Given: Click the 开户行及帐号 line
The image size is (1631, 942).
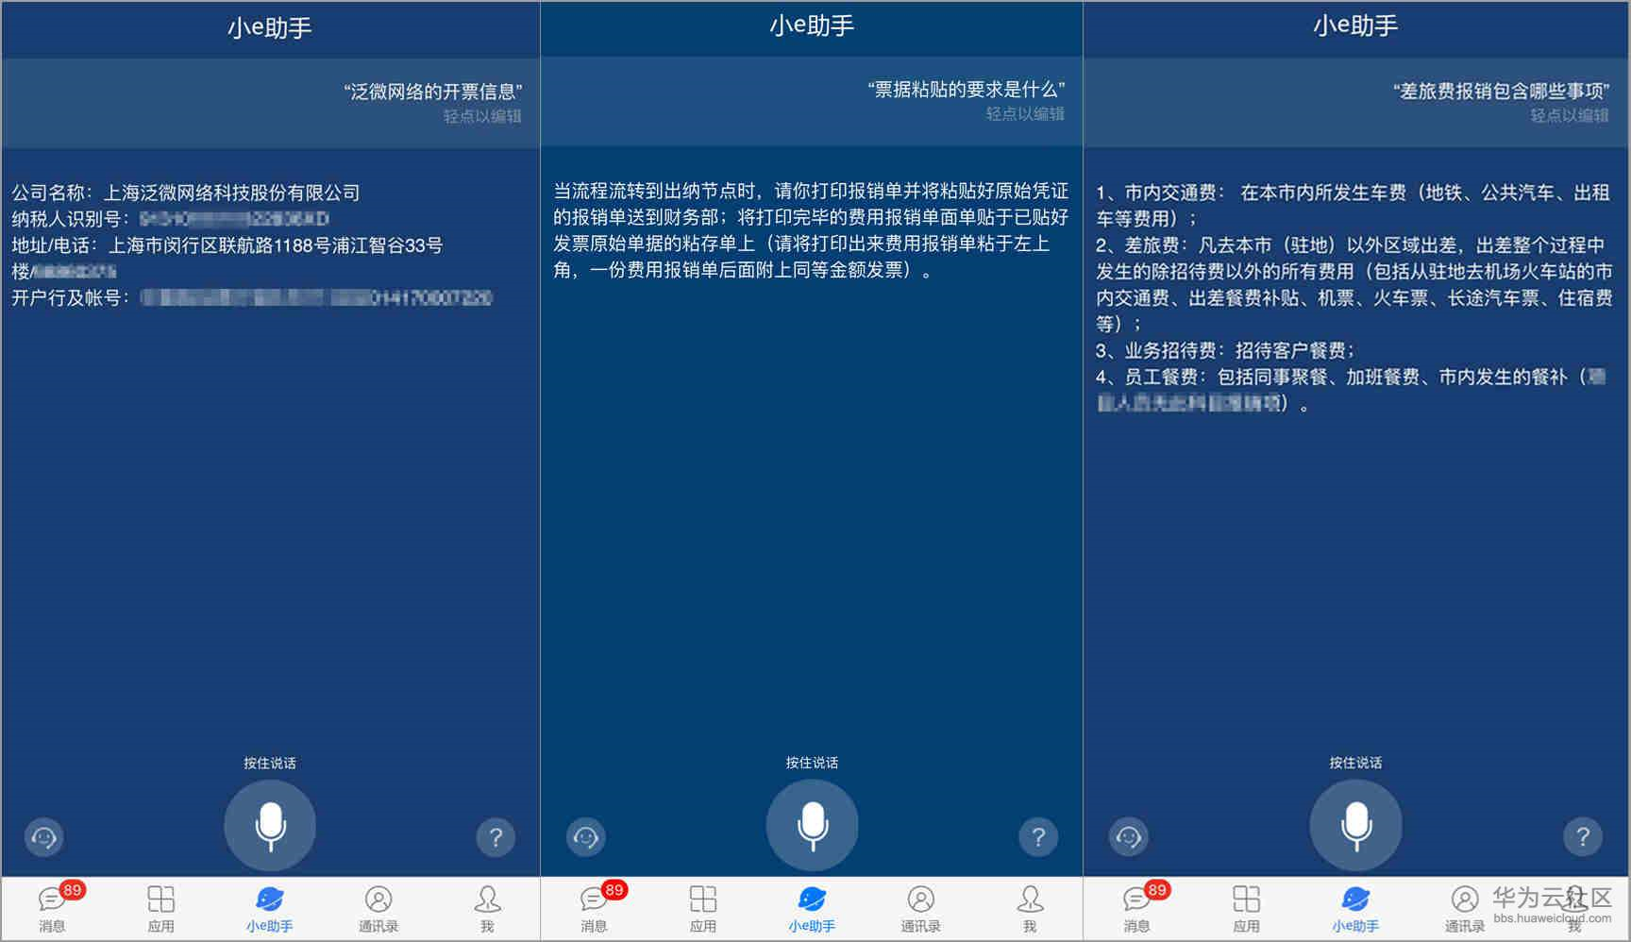Looking at the screenshot, I should click(x=252, y=298).
